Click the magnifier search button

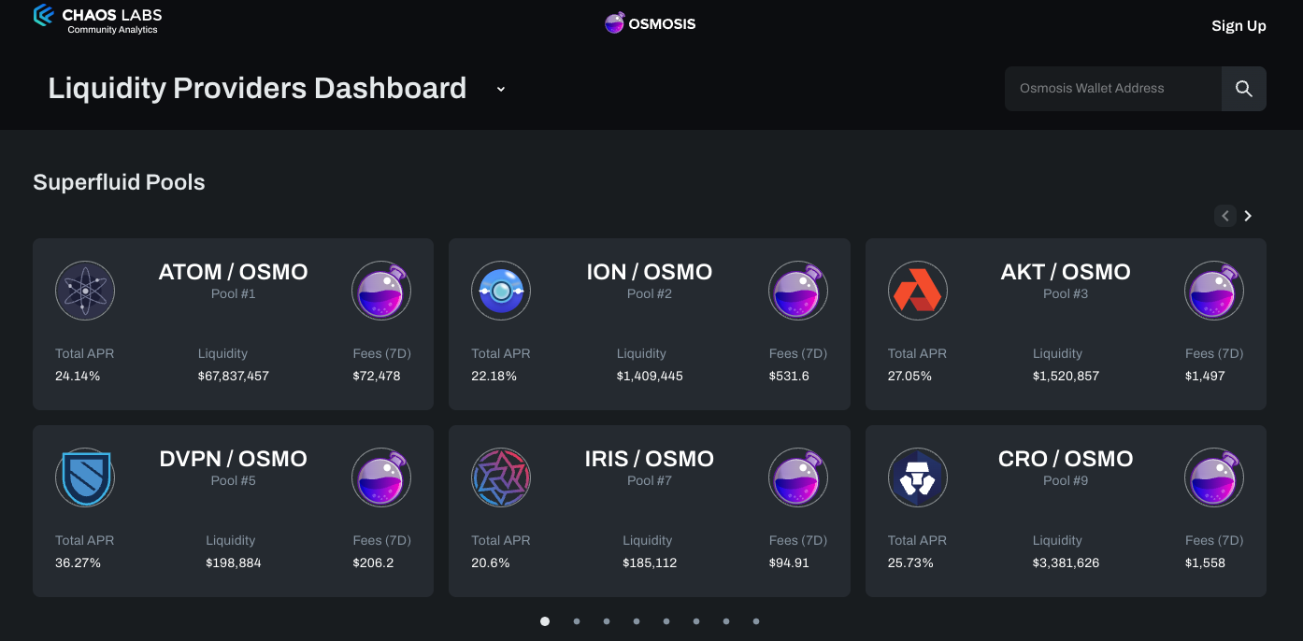coord(1243,89)
